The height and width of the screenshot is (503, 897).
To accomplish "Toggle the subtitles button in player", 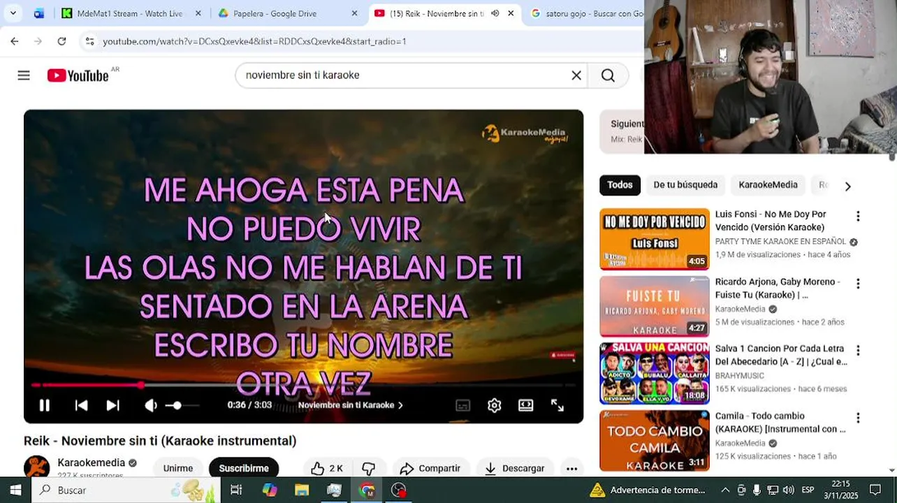I will (x=462, y=405).
